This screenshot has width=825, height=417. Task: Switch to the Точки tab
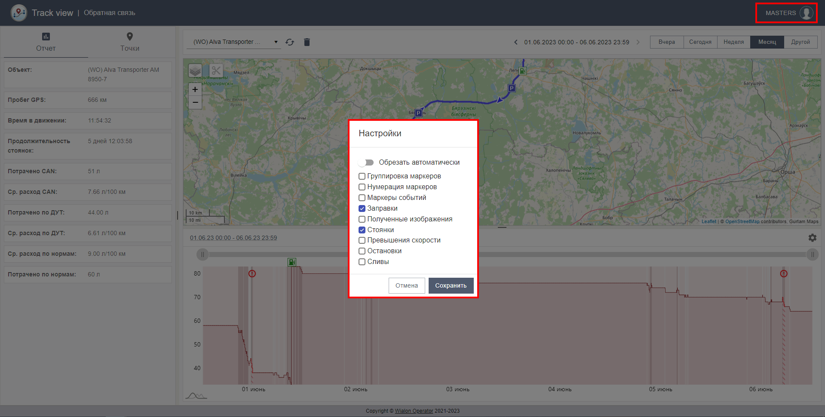130,42
